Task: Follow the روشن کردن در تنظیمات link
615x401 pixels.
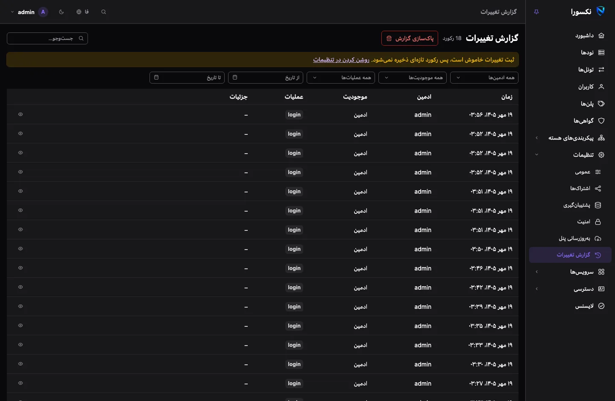Action: tap(341, 60)
